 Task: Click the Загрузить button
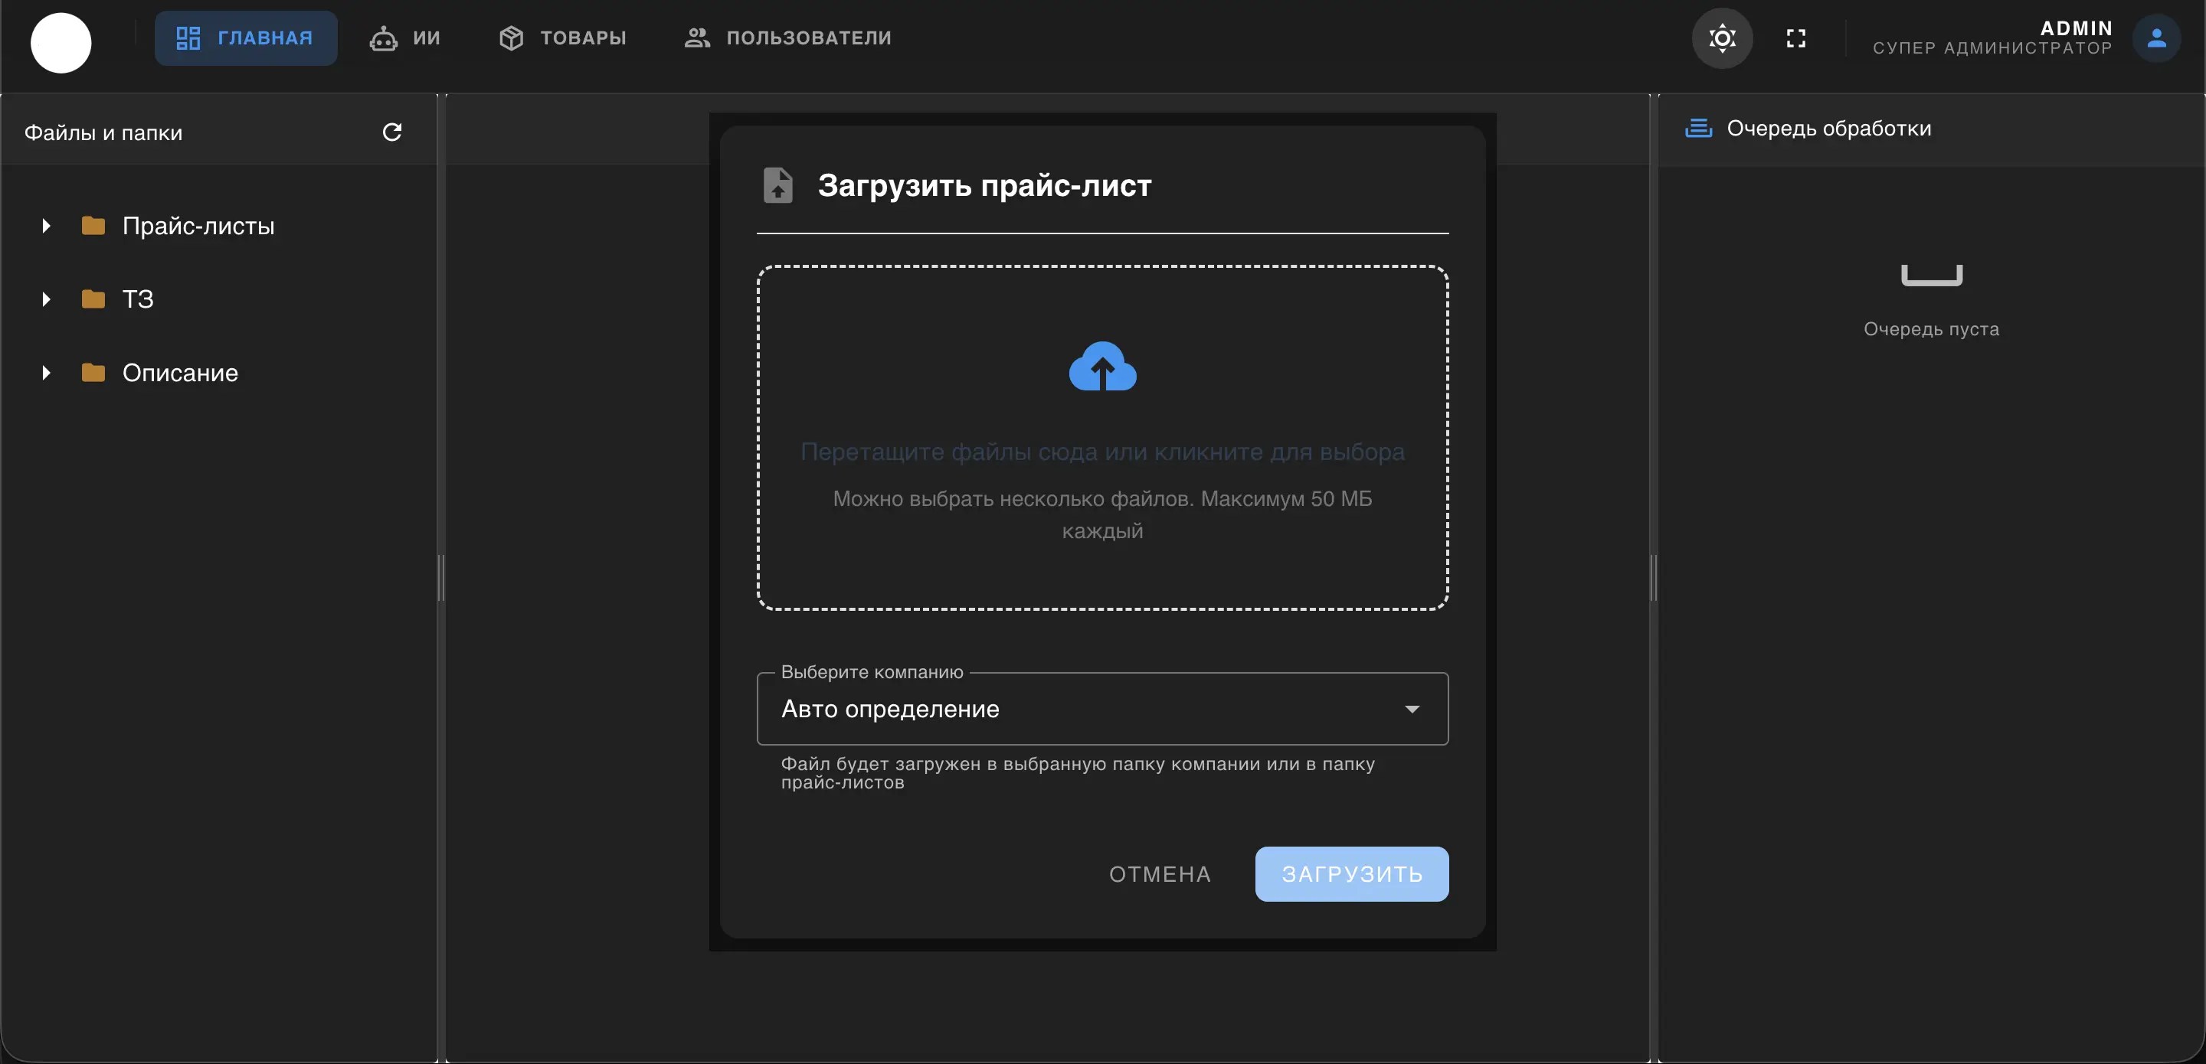(1351, 874)
